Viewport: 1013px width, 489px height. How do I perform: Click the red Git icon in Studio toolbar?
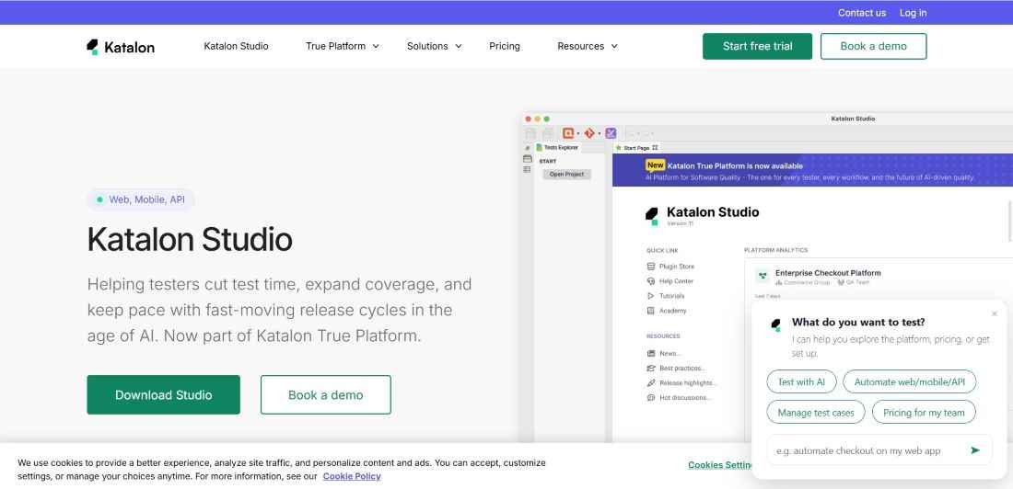589,133
